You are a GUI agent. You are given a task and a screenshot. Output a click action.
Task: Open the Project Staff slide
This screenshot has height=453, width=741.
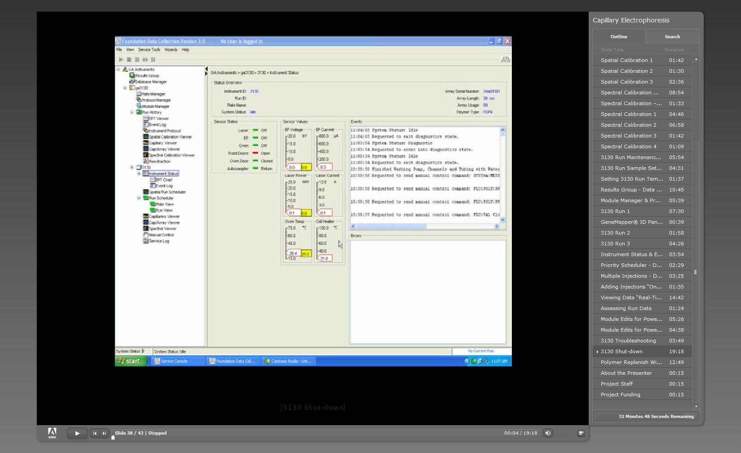pos(642,384)
